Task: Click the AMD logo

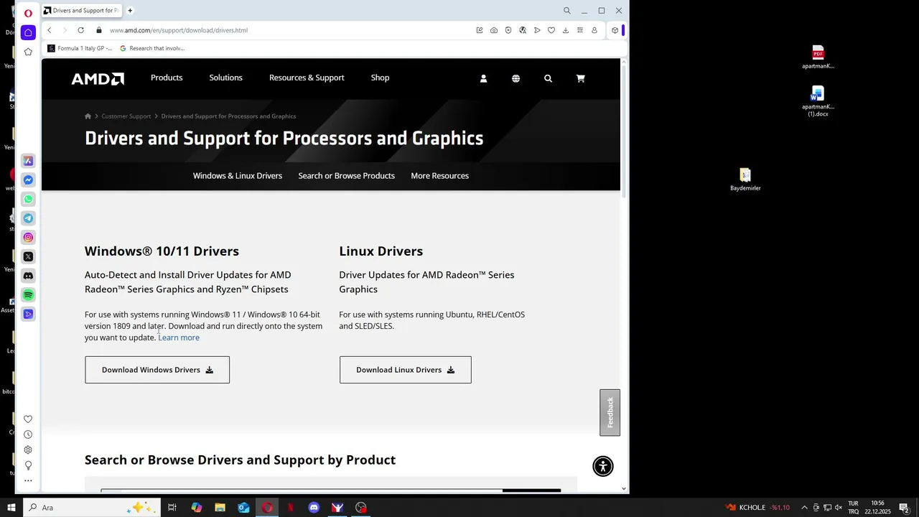Action: 98,78
